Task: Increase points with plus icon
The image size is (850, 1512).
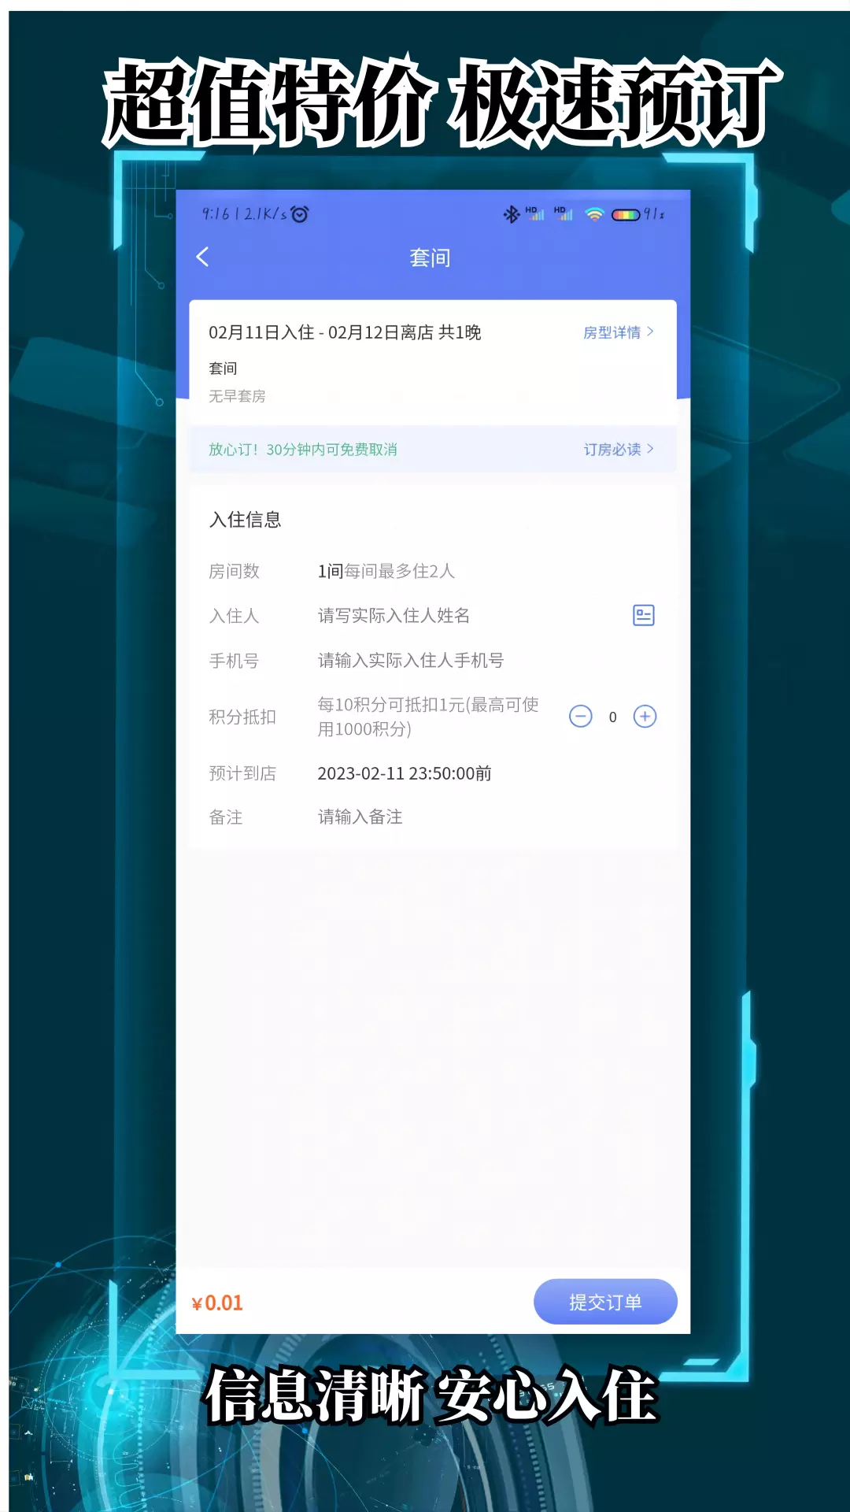Action: (645, 717)
